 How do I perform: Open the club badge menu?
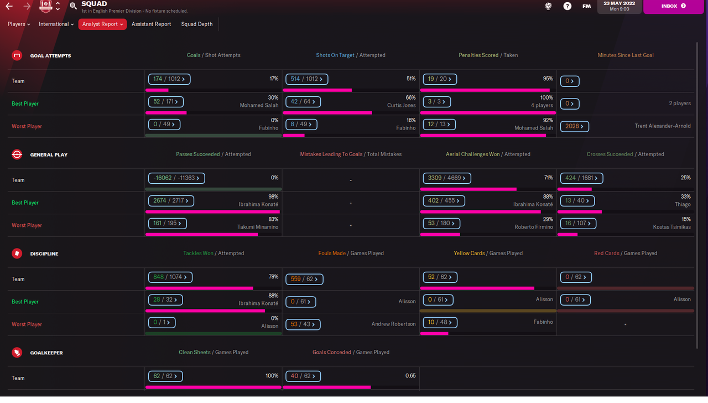(46, 6)
